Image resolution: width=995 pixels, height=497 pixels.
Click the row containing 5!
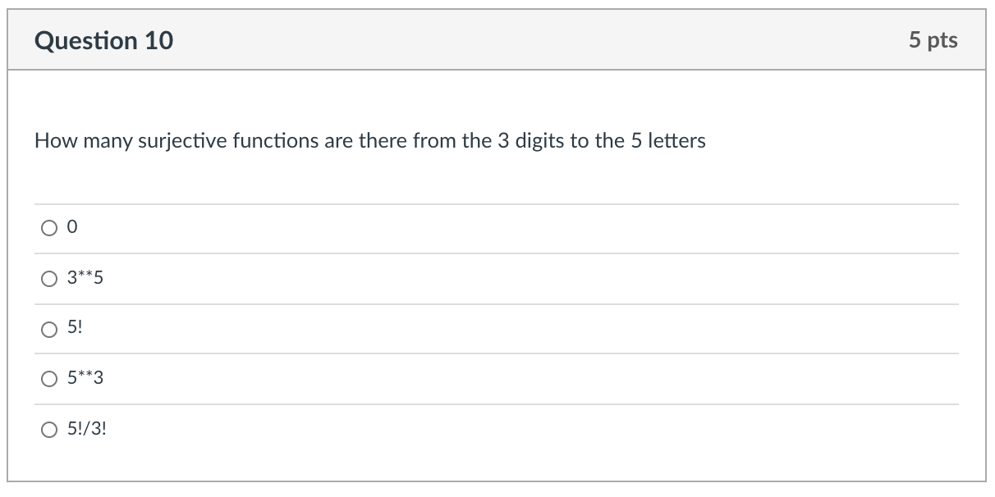coord(493,328)
